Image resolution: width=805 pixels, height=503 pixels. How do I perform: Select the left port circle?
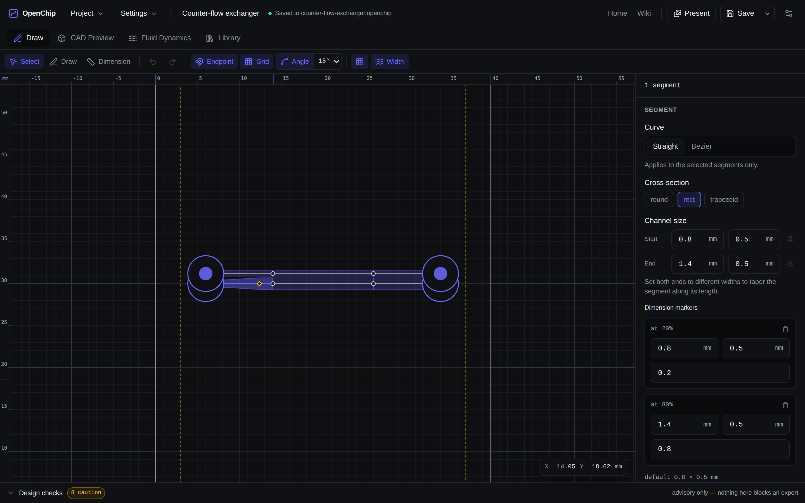205,274
